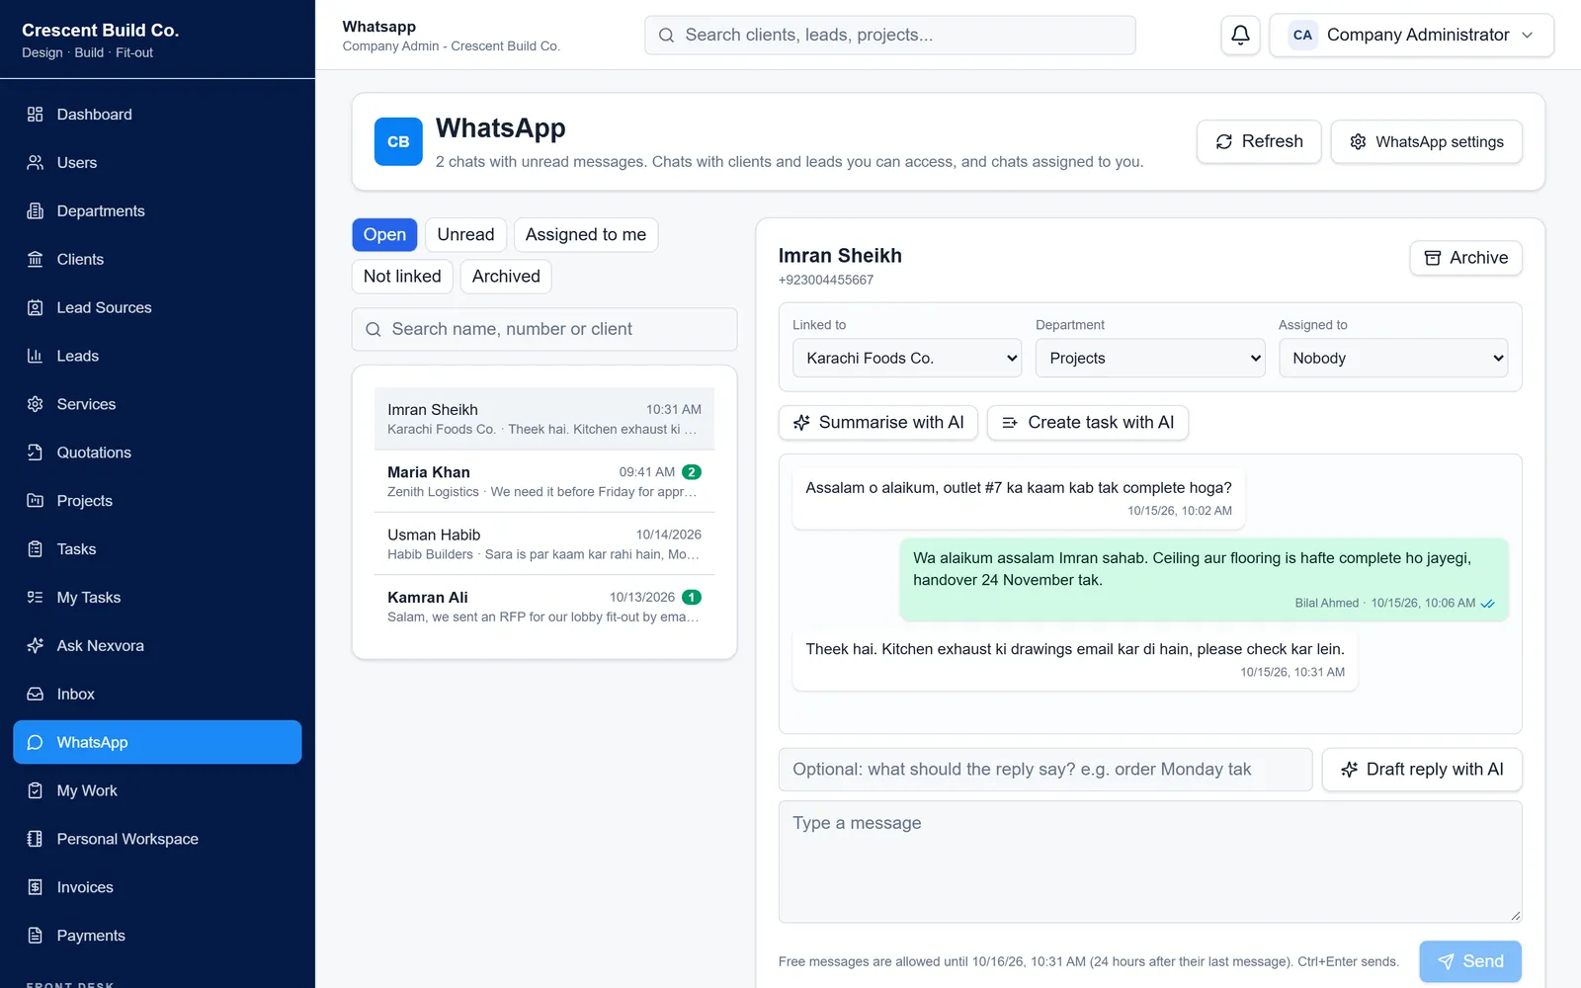The width and height of the screenshot is (1581, 988).
Task: Select the Not linked filter tab
Action: pyautogui.click(x=402, y=277)
